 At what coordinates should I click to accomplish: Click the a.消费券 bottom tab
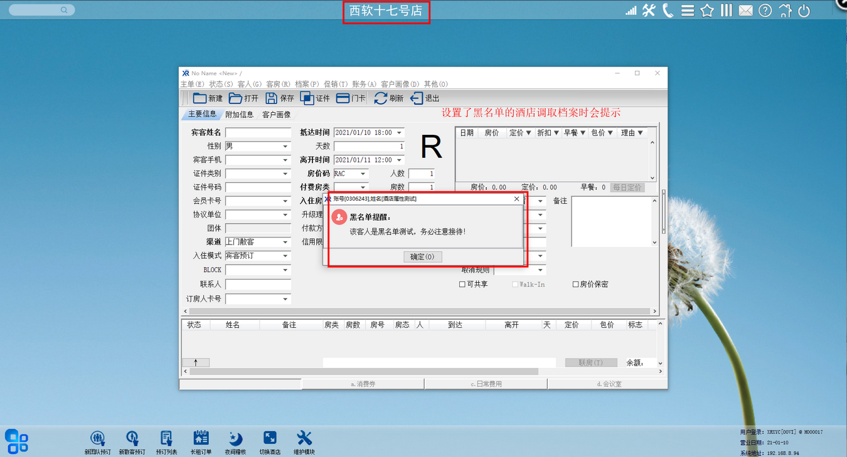pos(363,384)
